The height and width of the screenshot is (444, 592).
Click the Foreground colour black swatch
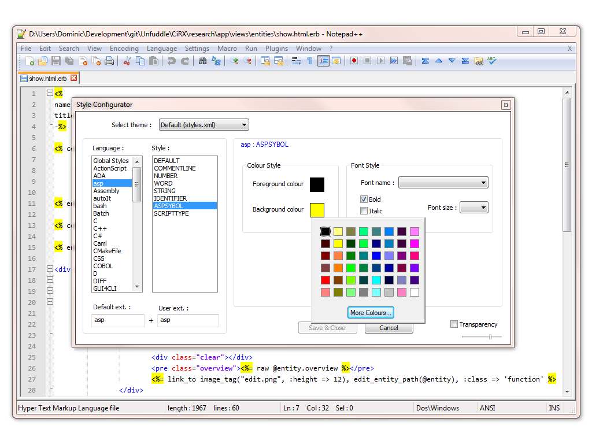(x=317, y=184)
